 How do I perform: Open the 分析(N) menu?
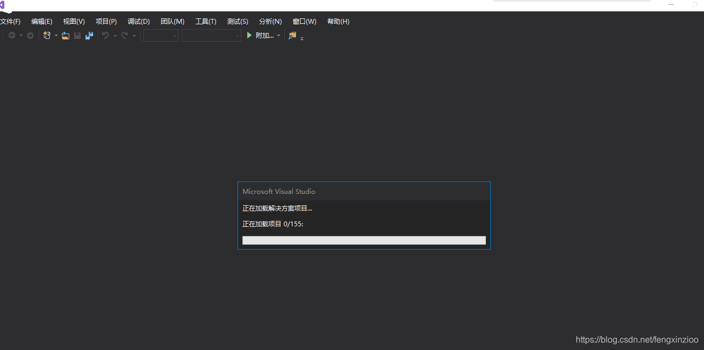(271, 22)
